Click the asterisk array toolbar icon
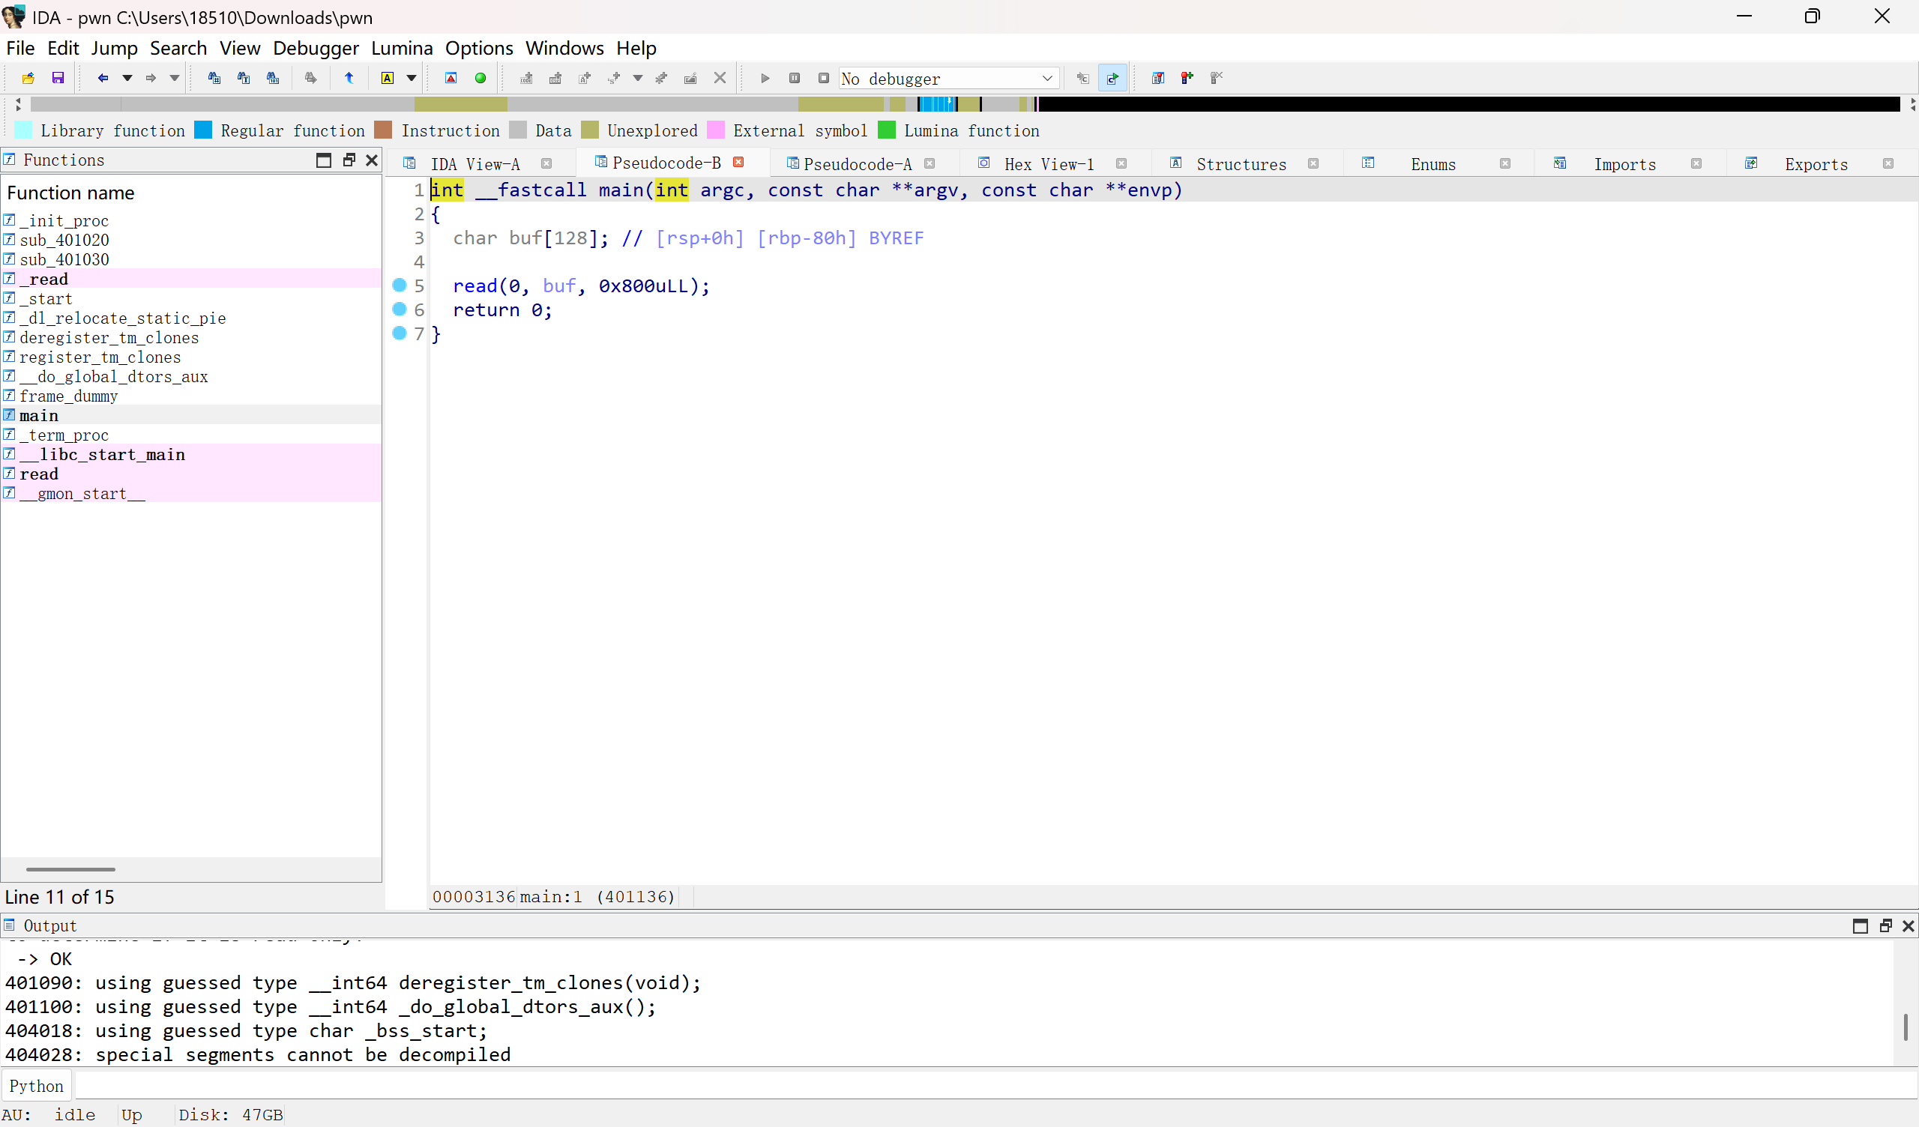 (x=661, y=78)
